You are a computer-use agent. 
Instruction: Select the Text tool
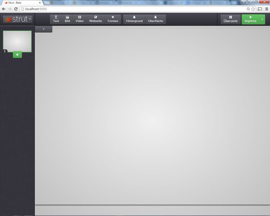56,19
